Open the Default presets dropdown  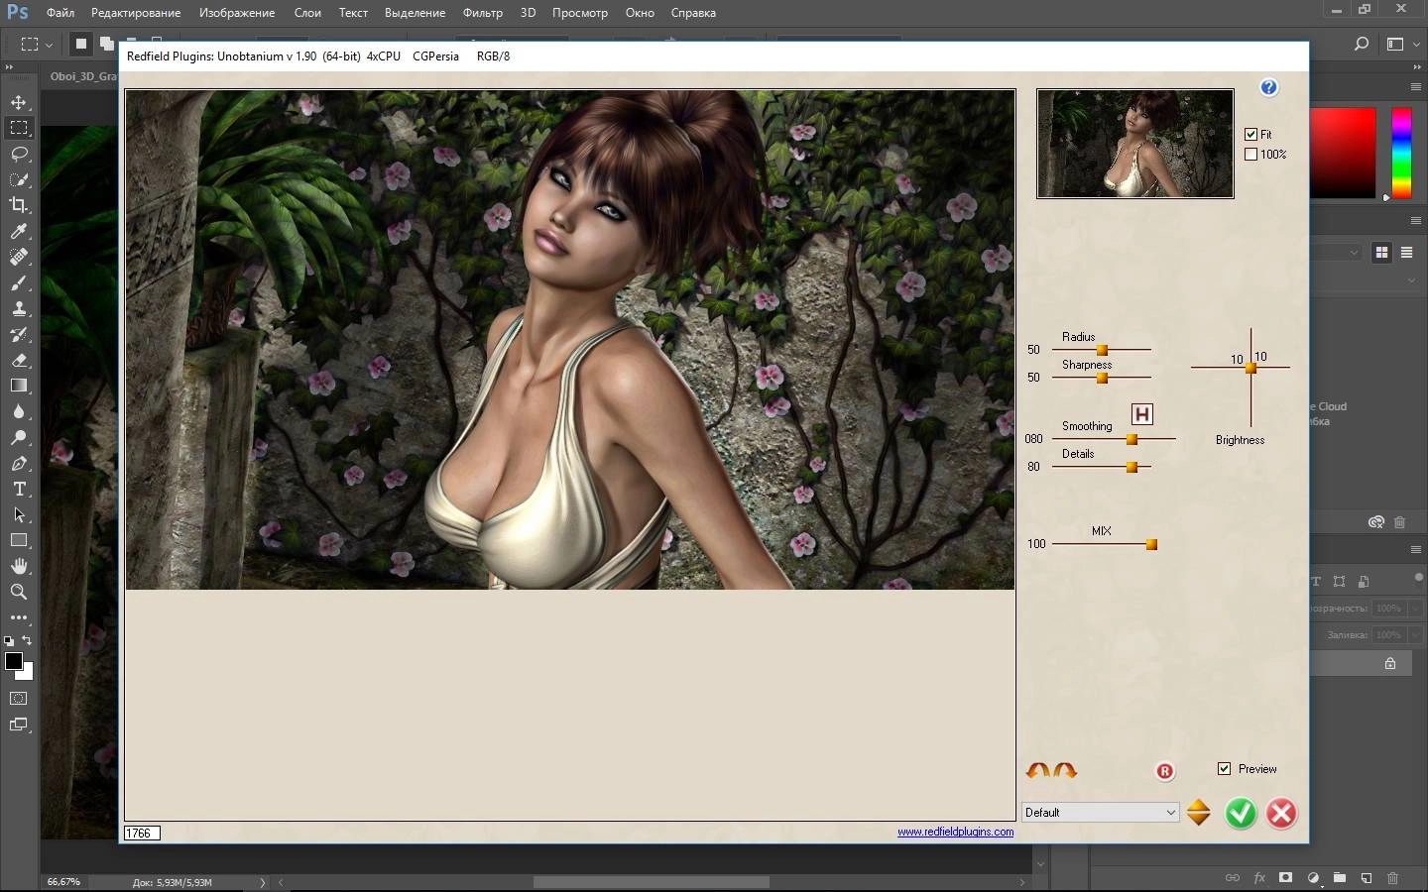(1100, 812)
